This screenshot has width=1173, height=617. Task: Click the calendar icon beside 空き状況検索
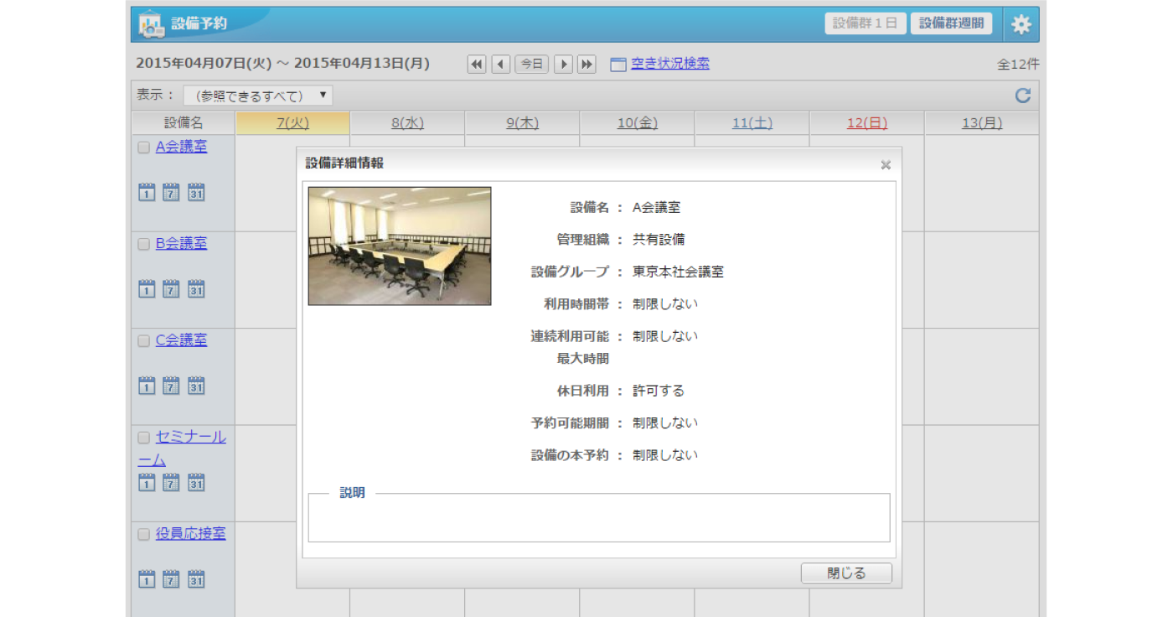click(x=618, y=65)
